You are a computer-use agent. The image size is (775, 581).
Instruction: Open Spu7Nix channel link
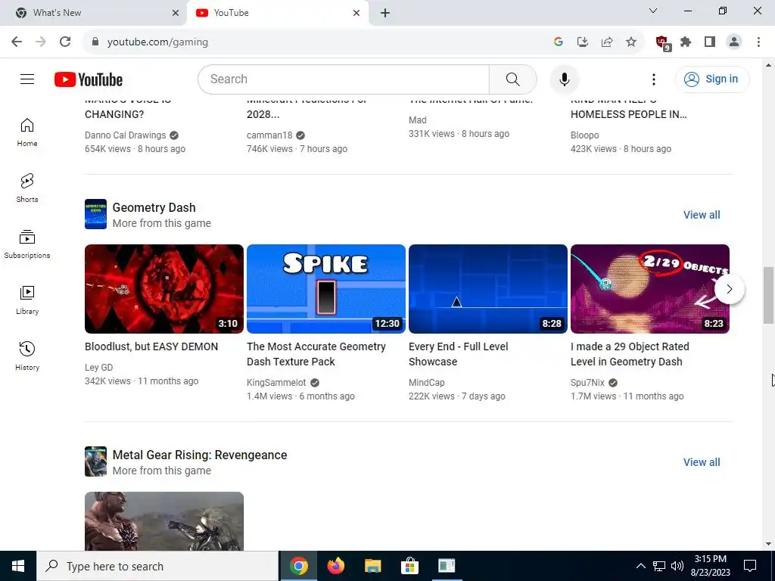[587, 383]
